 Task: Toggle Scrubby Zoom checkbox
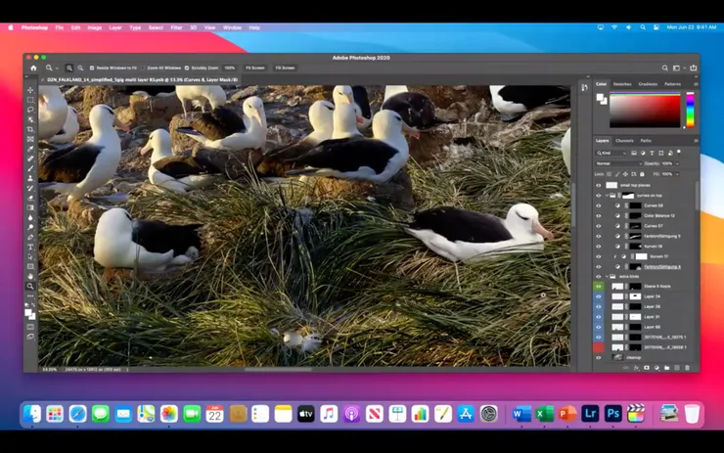point(187,68)
